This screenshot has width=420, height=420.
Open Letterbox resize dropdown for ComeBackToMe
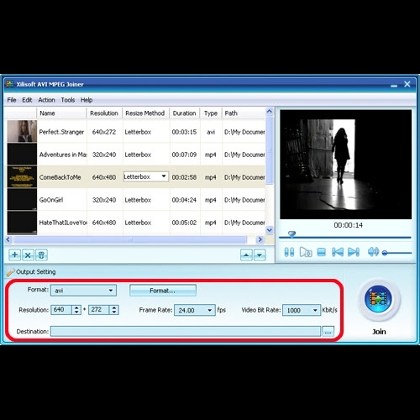click(146, 176)
